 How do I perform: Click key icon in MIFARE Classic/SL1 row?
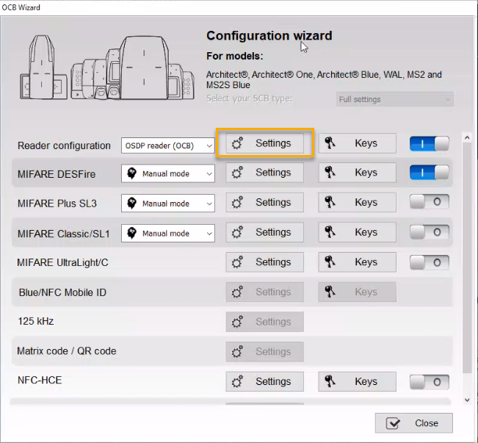pos(330,233)
